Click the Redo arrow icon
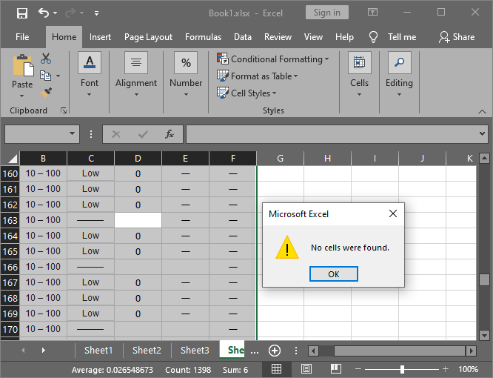This screenshot has height=378, width=493. [x=70, y=13]
